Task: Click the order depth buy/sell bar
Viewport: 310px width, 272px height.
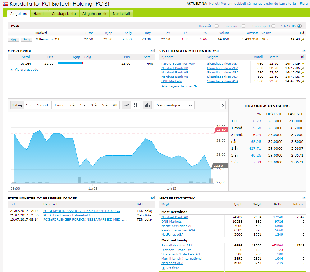Action: 71,63
